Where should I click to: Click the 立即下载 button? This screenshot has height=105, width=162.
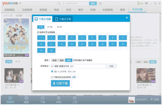click(x=60, y=83)
